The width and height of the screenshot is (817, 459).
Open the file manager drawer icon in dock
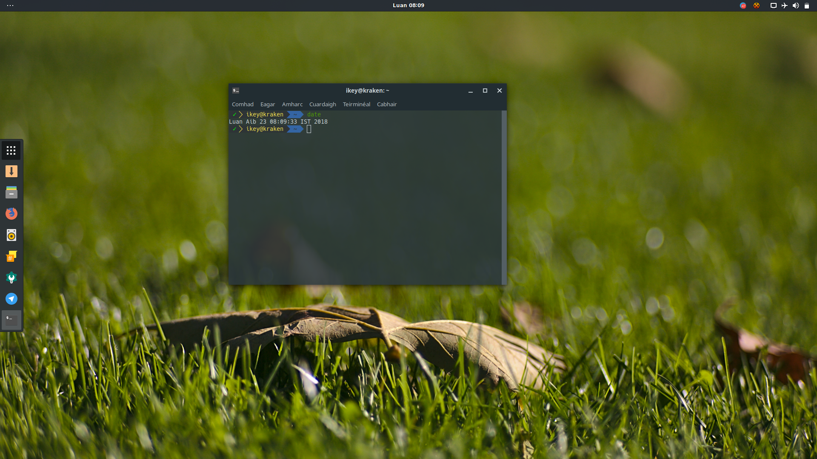coord(11,193)
